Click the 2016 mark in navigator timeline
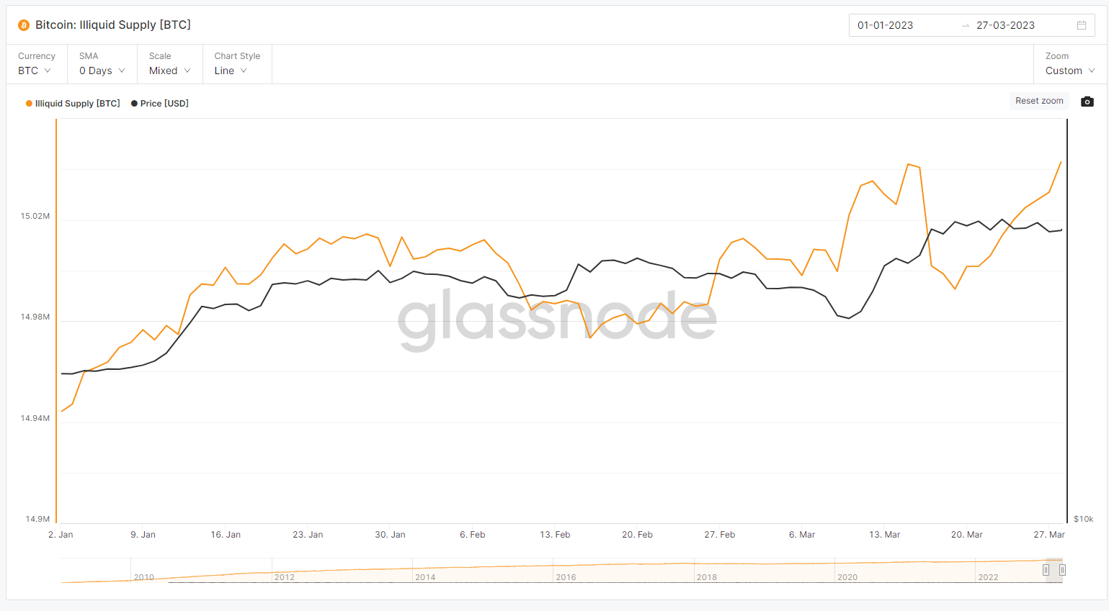1109x611 pixels. 566,577
